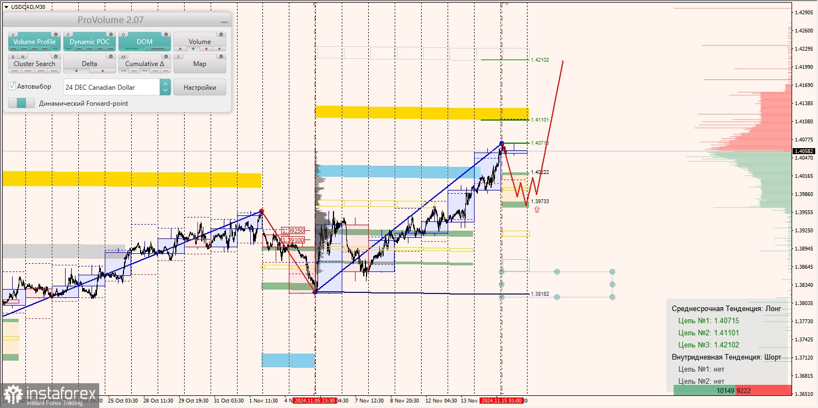
Task: Click the 24 DEC Canadian Dollar field
Action: [112, 87]
